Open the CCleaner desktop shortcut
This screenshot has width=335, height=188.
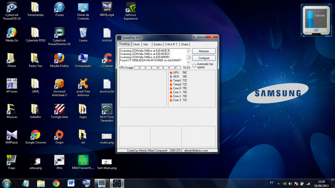[107, 59]
